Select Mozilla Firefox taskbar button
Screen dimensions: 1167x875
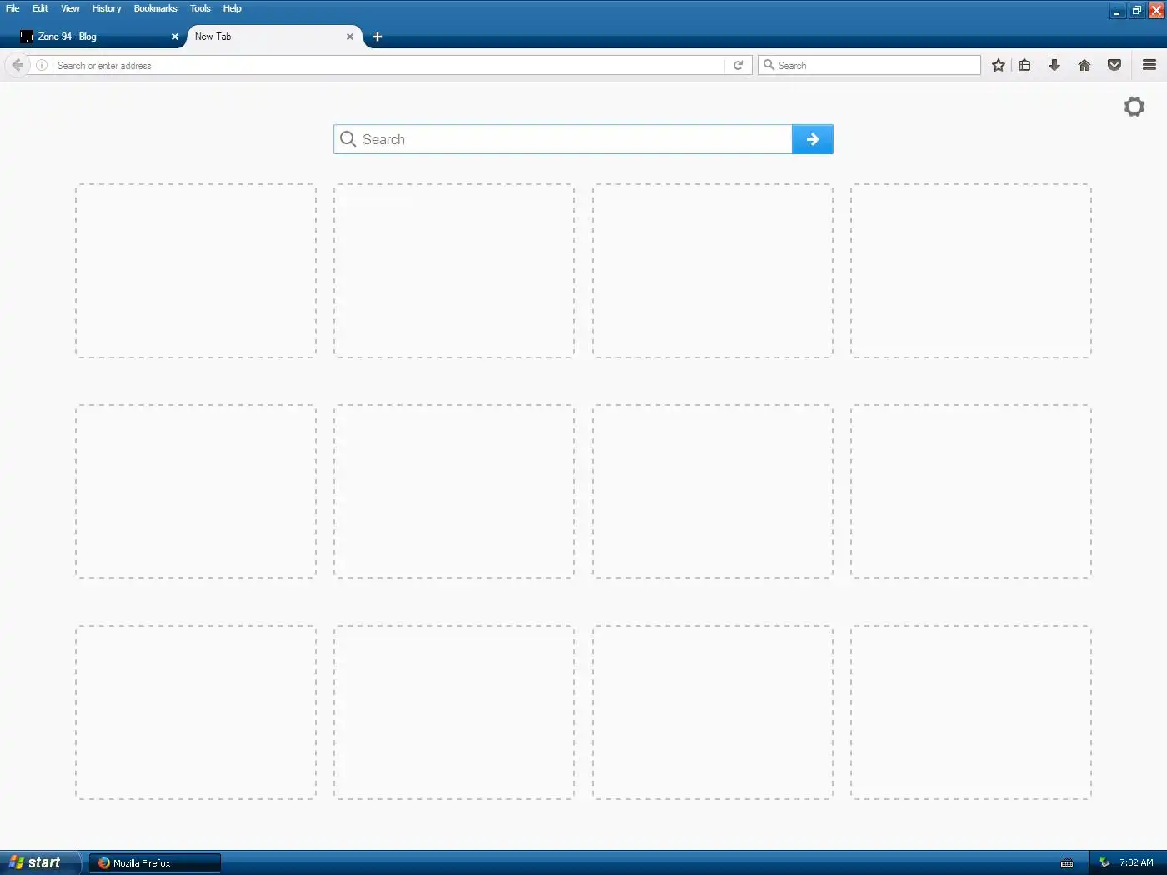[x=155, y=863]
